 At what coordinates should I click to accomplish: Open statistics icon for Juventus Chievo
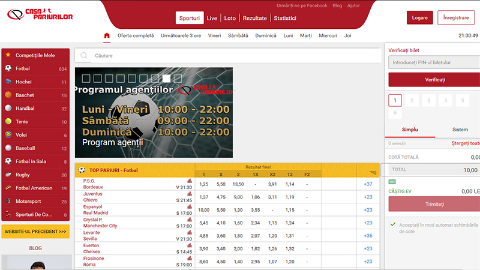190,194
